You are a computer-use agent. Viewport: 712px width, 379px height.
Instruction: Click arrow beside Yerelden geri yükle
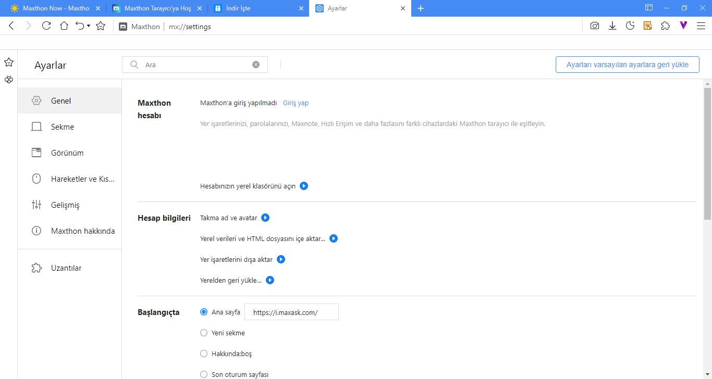(270, 280)
